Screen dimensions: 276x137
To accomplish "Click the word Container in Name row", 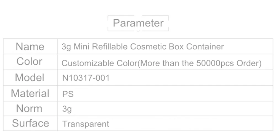I will [x=205, y=47].
